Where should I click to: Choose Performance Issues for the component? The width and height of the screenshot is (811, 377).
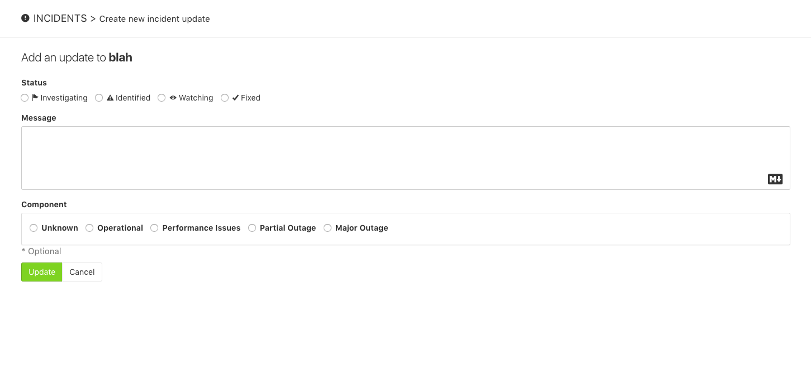click(x=154, y=228)
